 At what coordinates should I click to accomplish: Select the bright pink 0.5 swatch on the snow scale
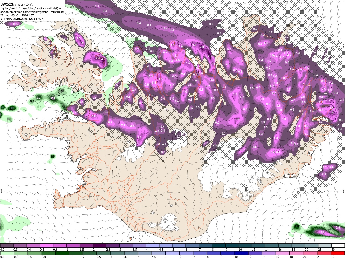[x=46, y=246]
